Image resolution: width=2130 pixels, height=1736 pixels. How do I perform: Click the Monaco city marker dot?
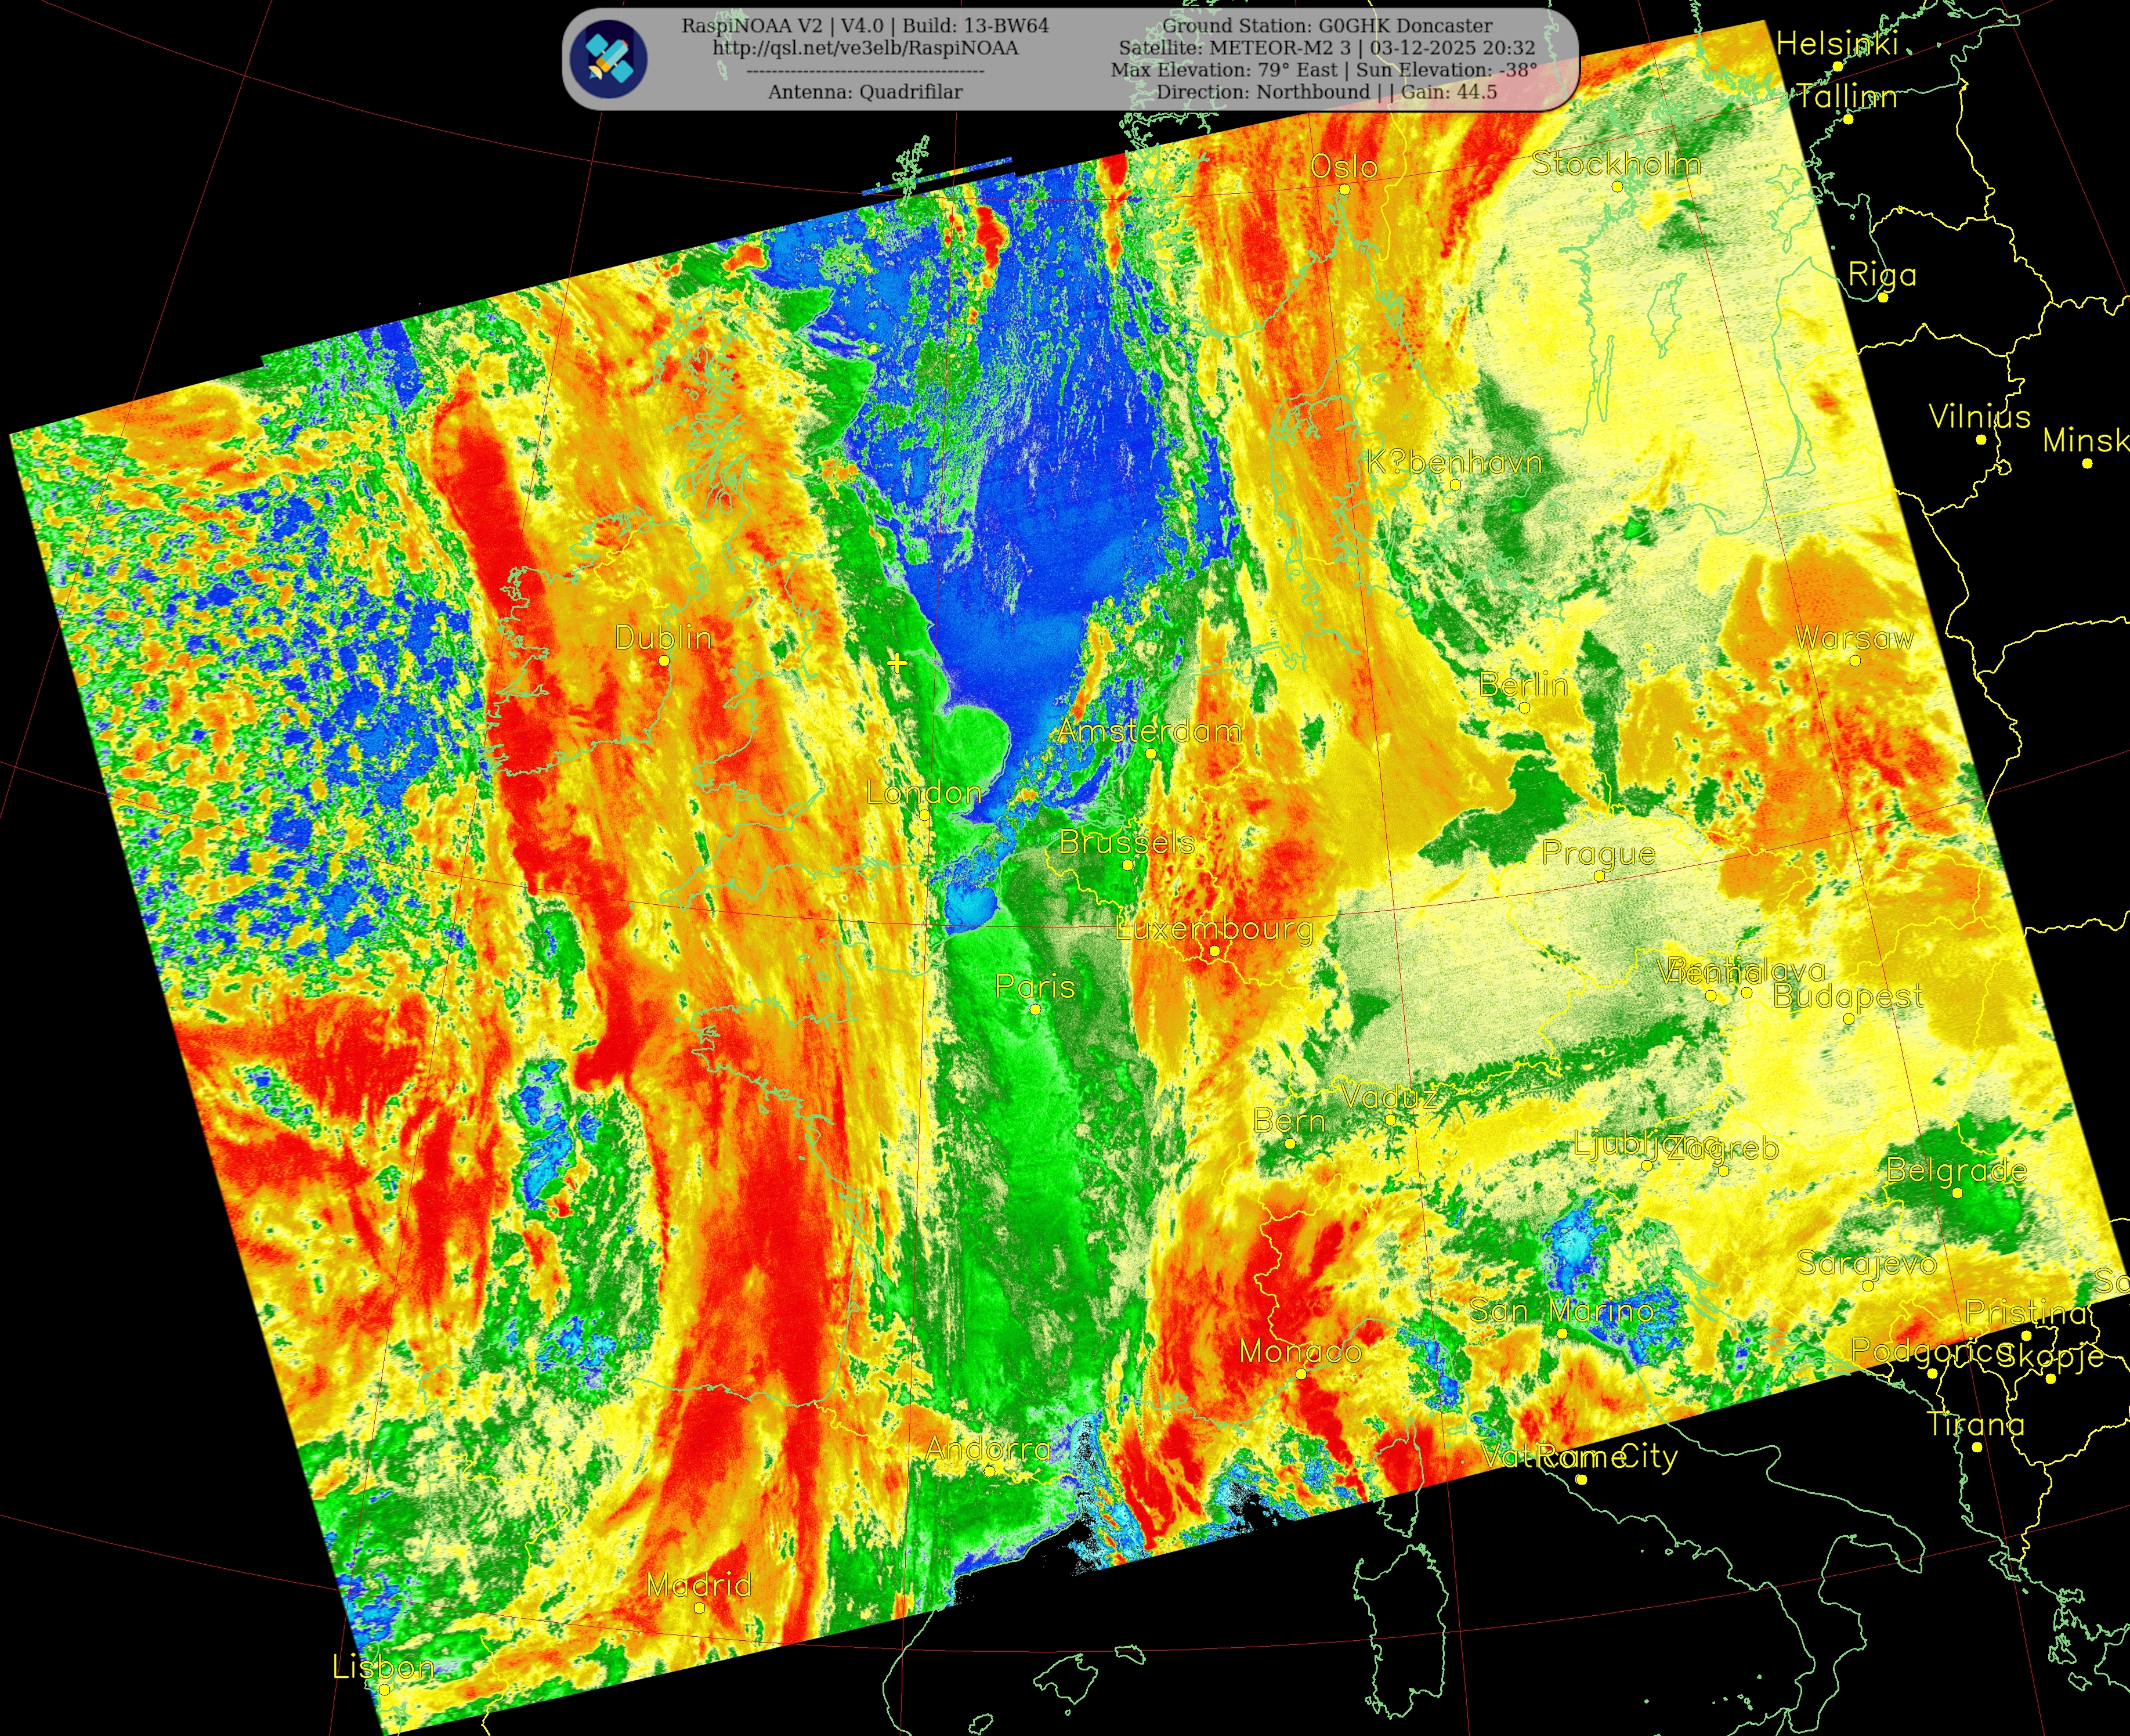[x=1300, y=1374]
